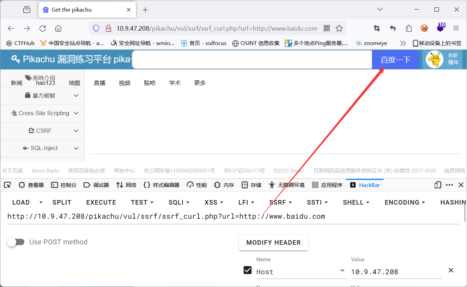
Task: Open the Host header name dropdown
Action: [x=342, y=271]
